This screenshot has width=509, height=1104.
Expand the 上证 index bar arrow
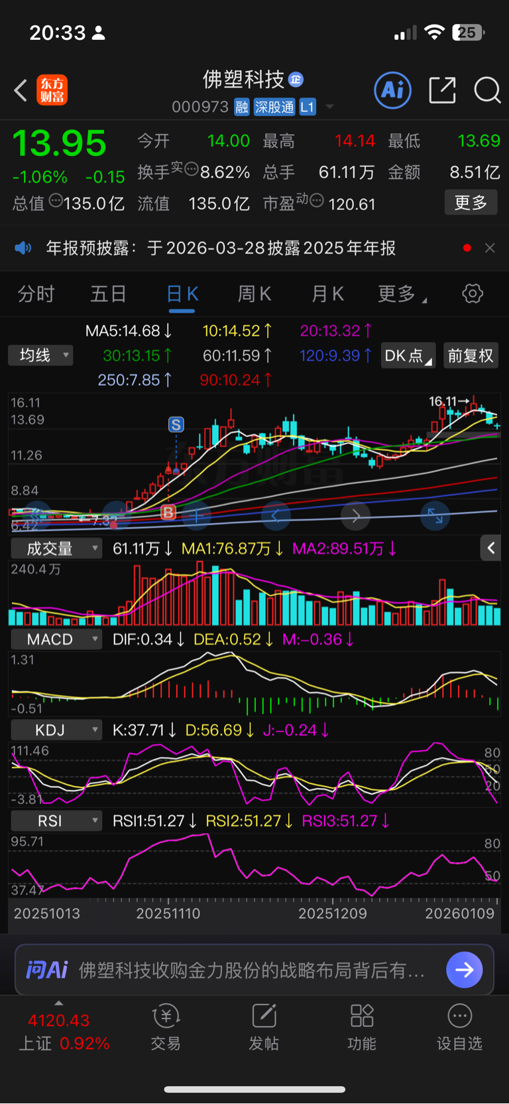[x=58, y=1003]
